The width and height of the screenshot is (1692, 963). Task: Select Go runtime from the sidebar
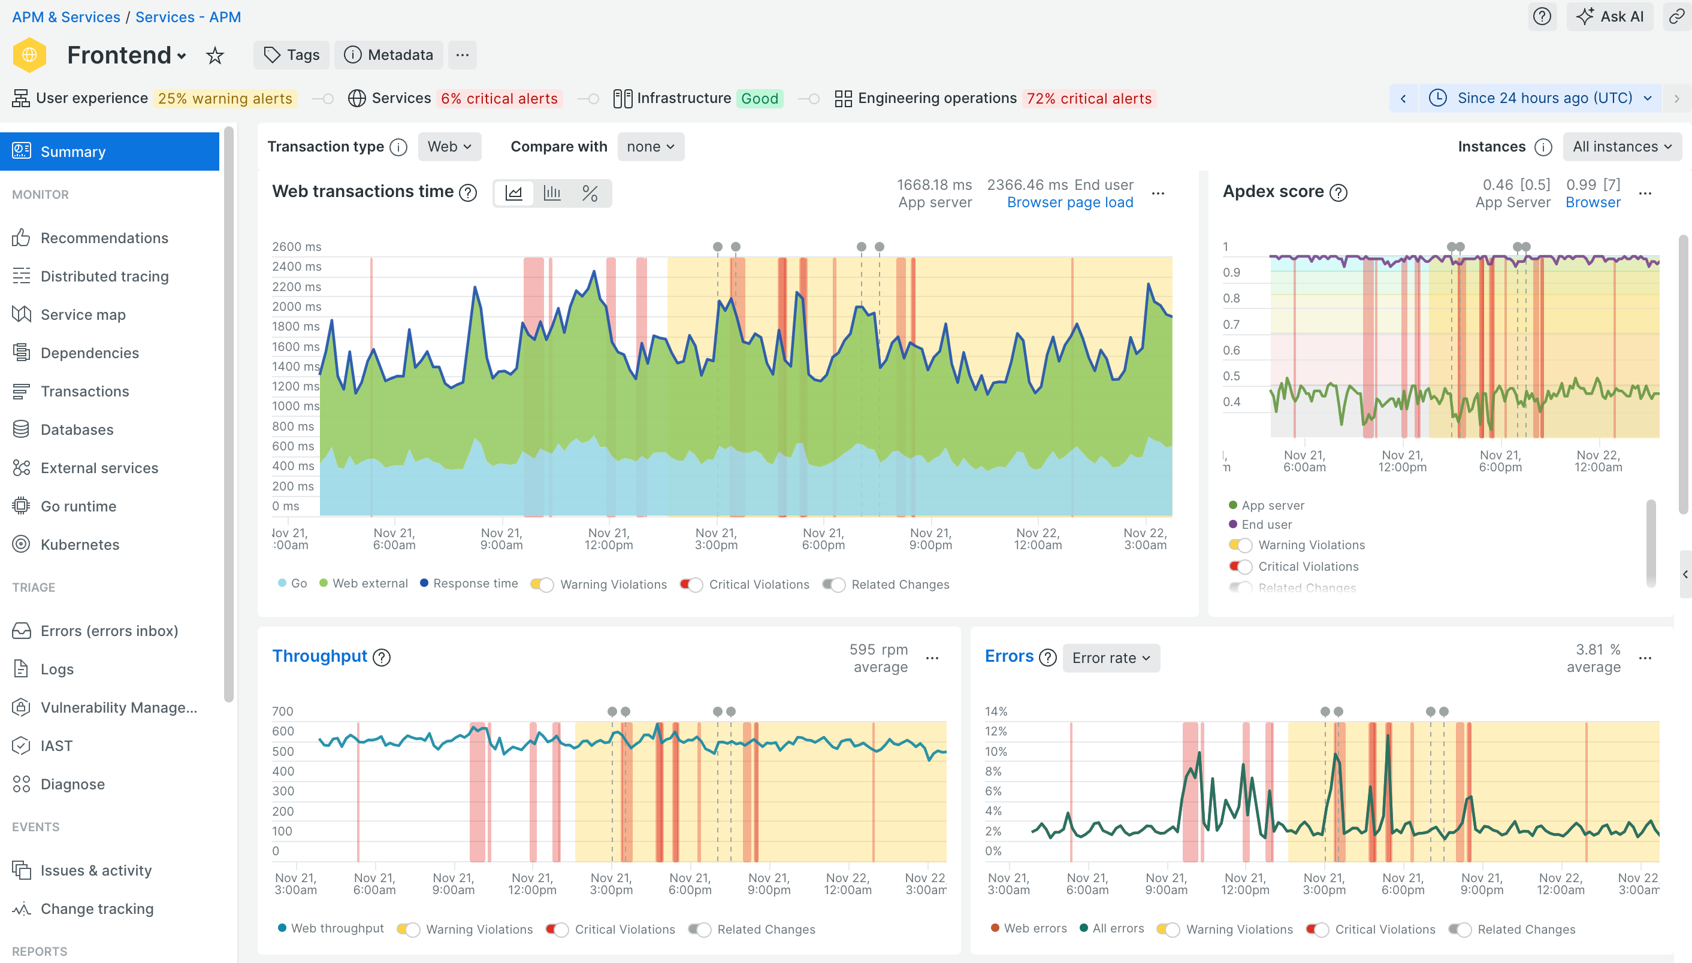(78, 506)
